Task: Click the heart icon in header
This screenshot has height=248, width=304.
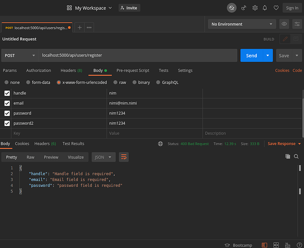Action: pos(276,8)
